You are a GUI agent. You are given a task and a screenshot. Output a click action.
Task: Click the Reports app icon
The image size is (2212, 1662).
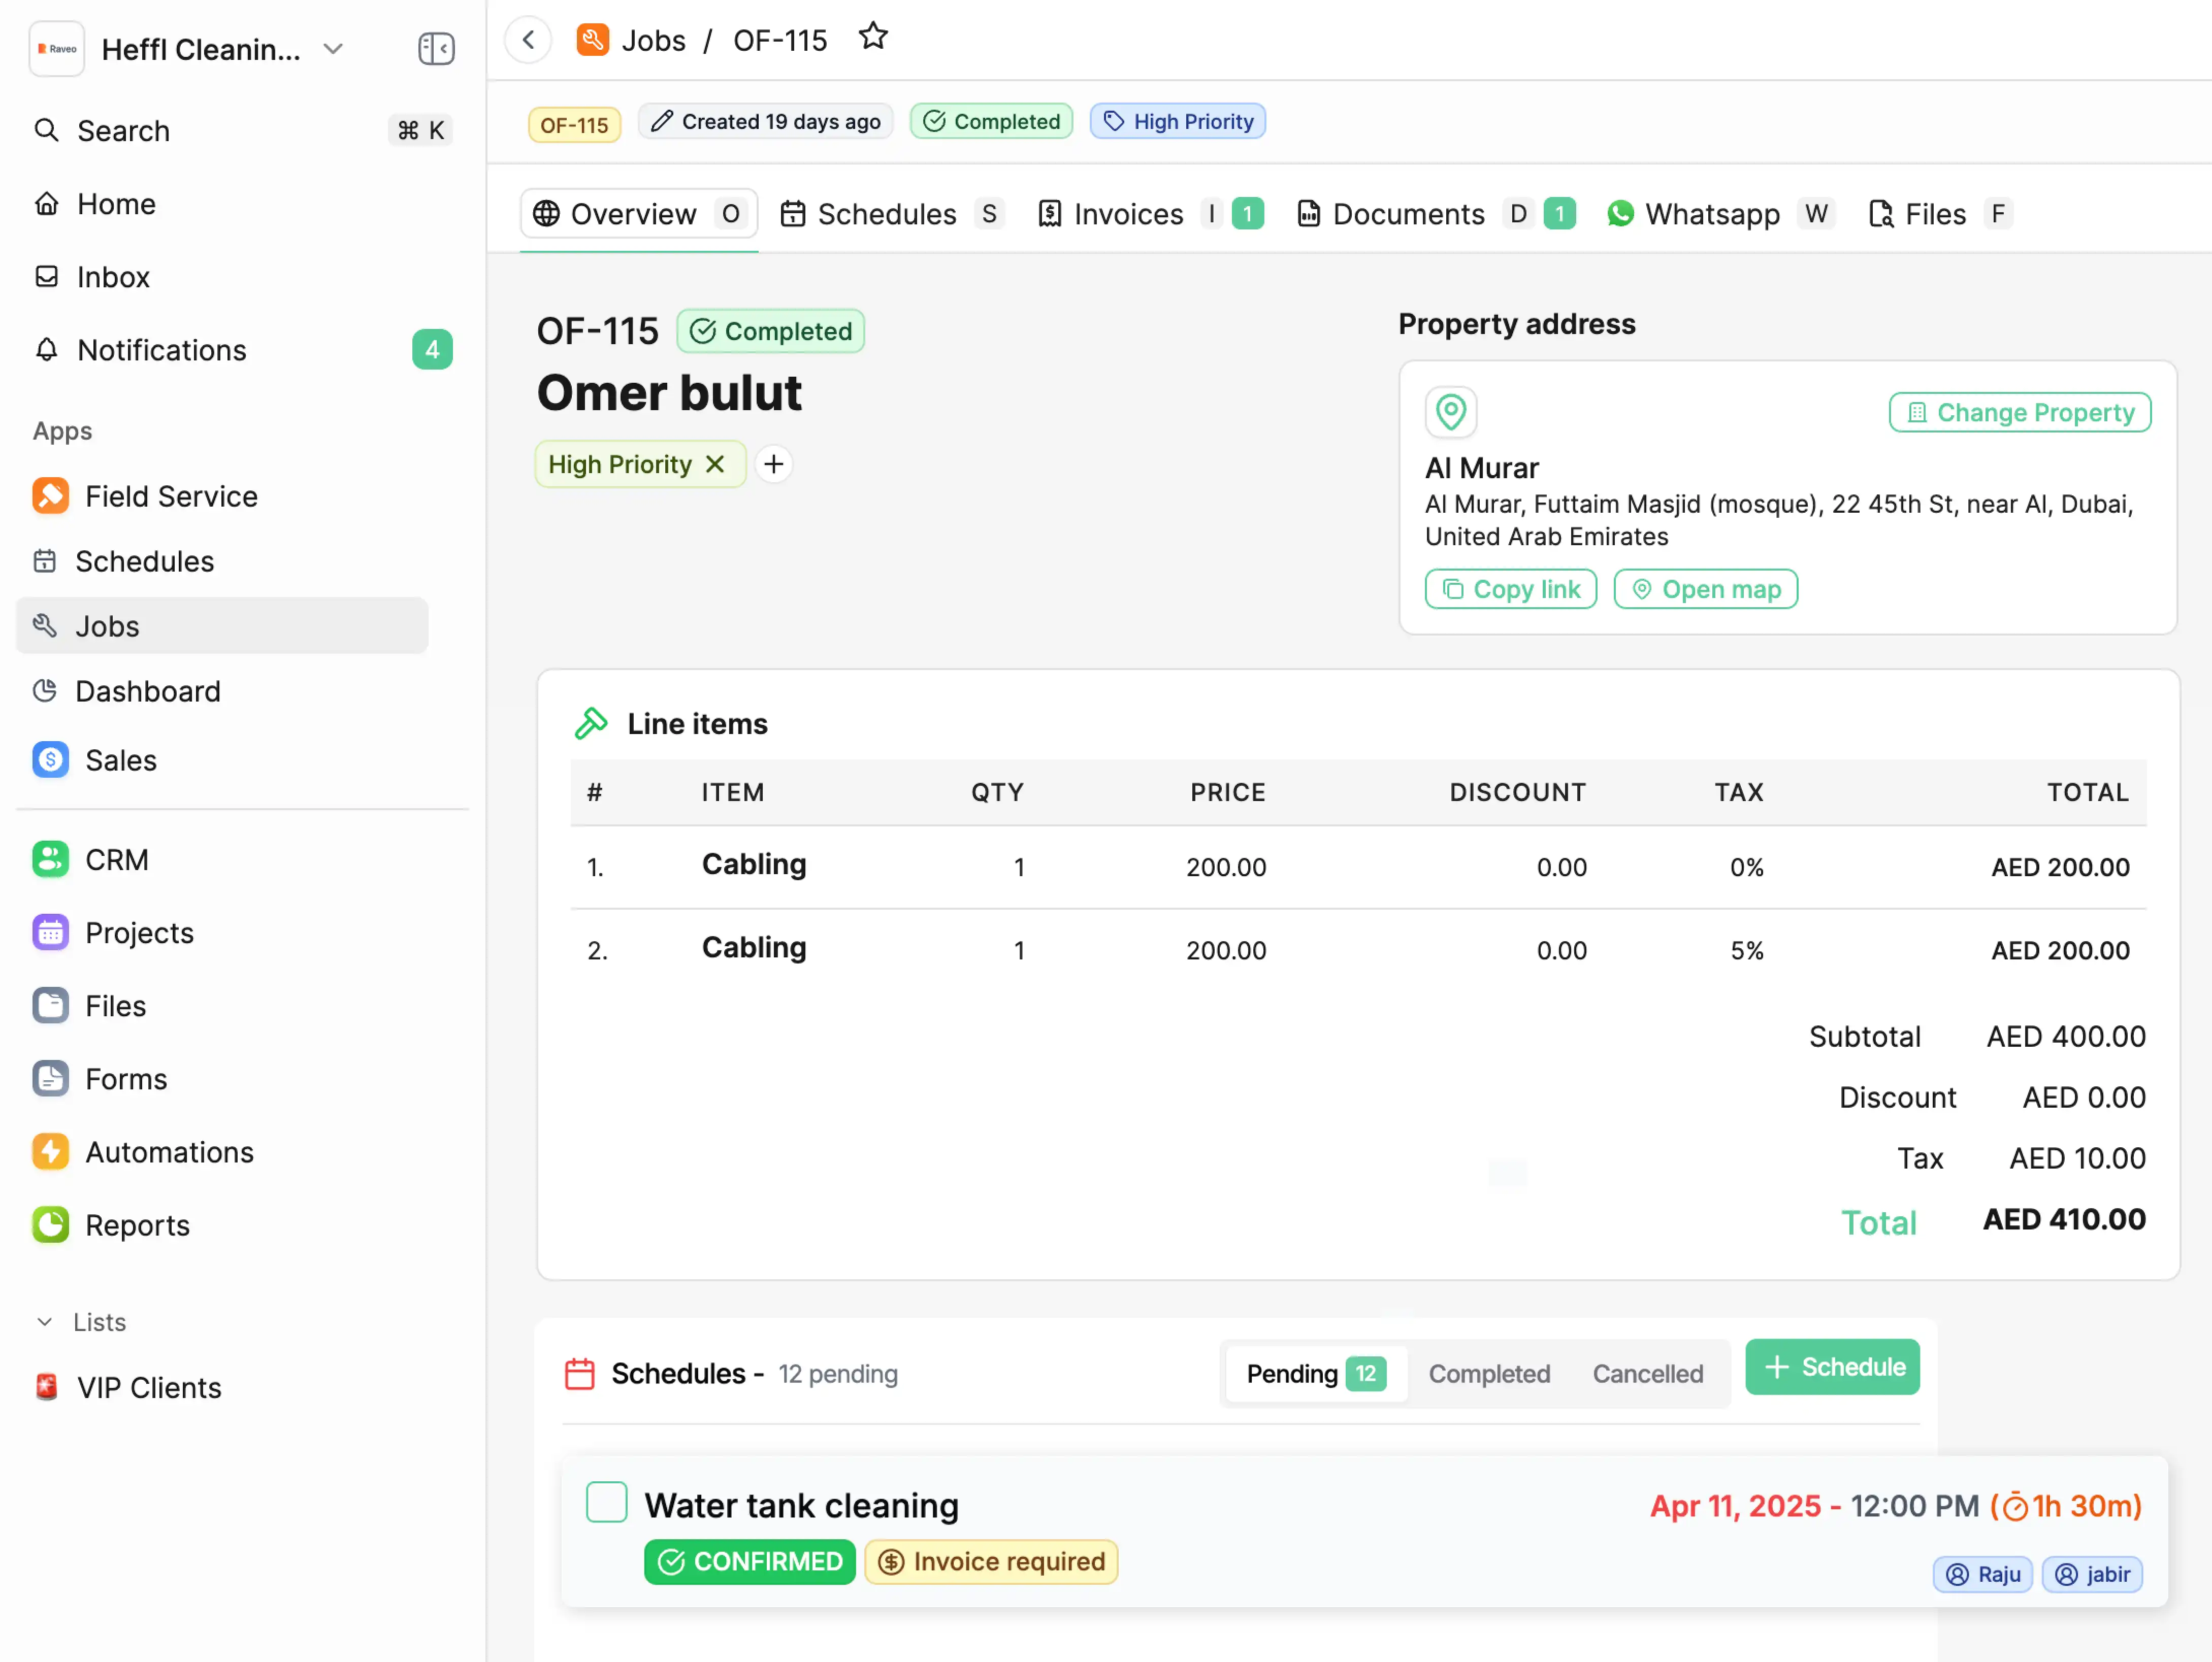[50, 1224]
